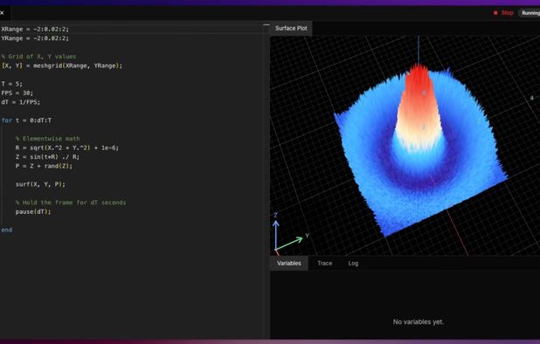The width and height of the screenshot is (540, 344).
Task: Click the 'end' keyword line
Action: 6,230
